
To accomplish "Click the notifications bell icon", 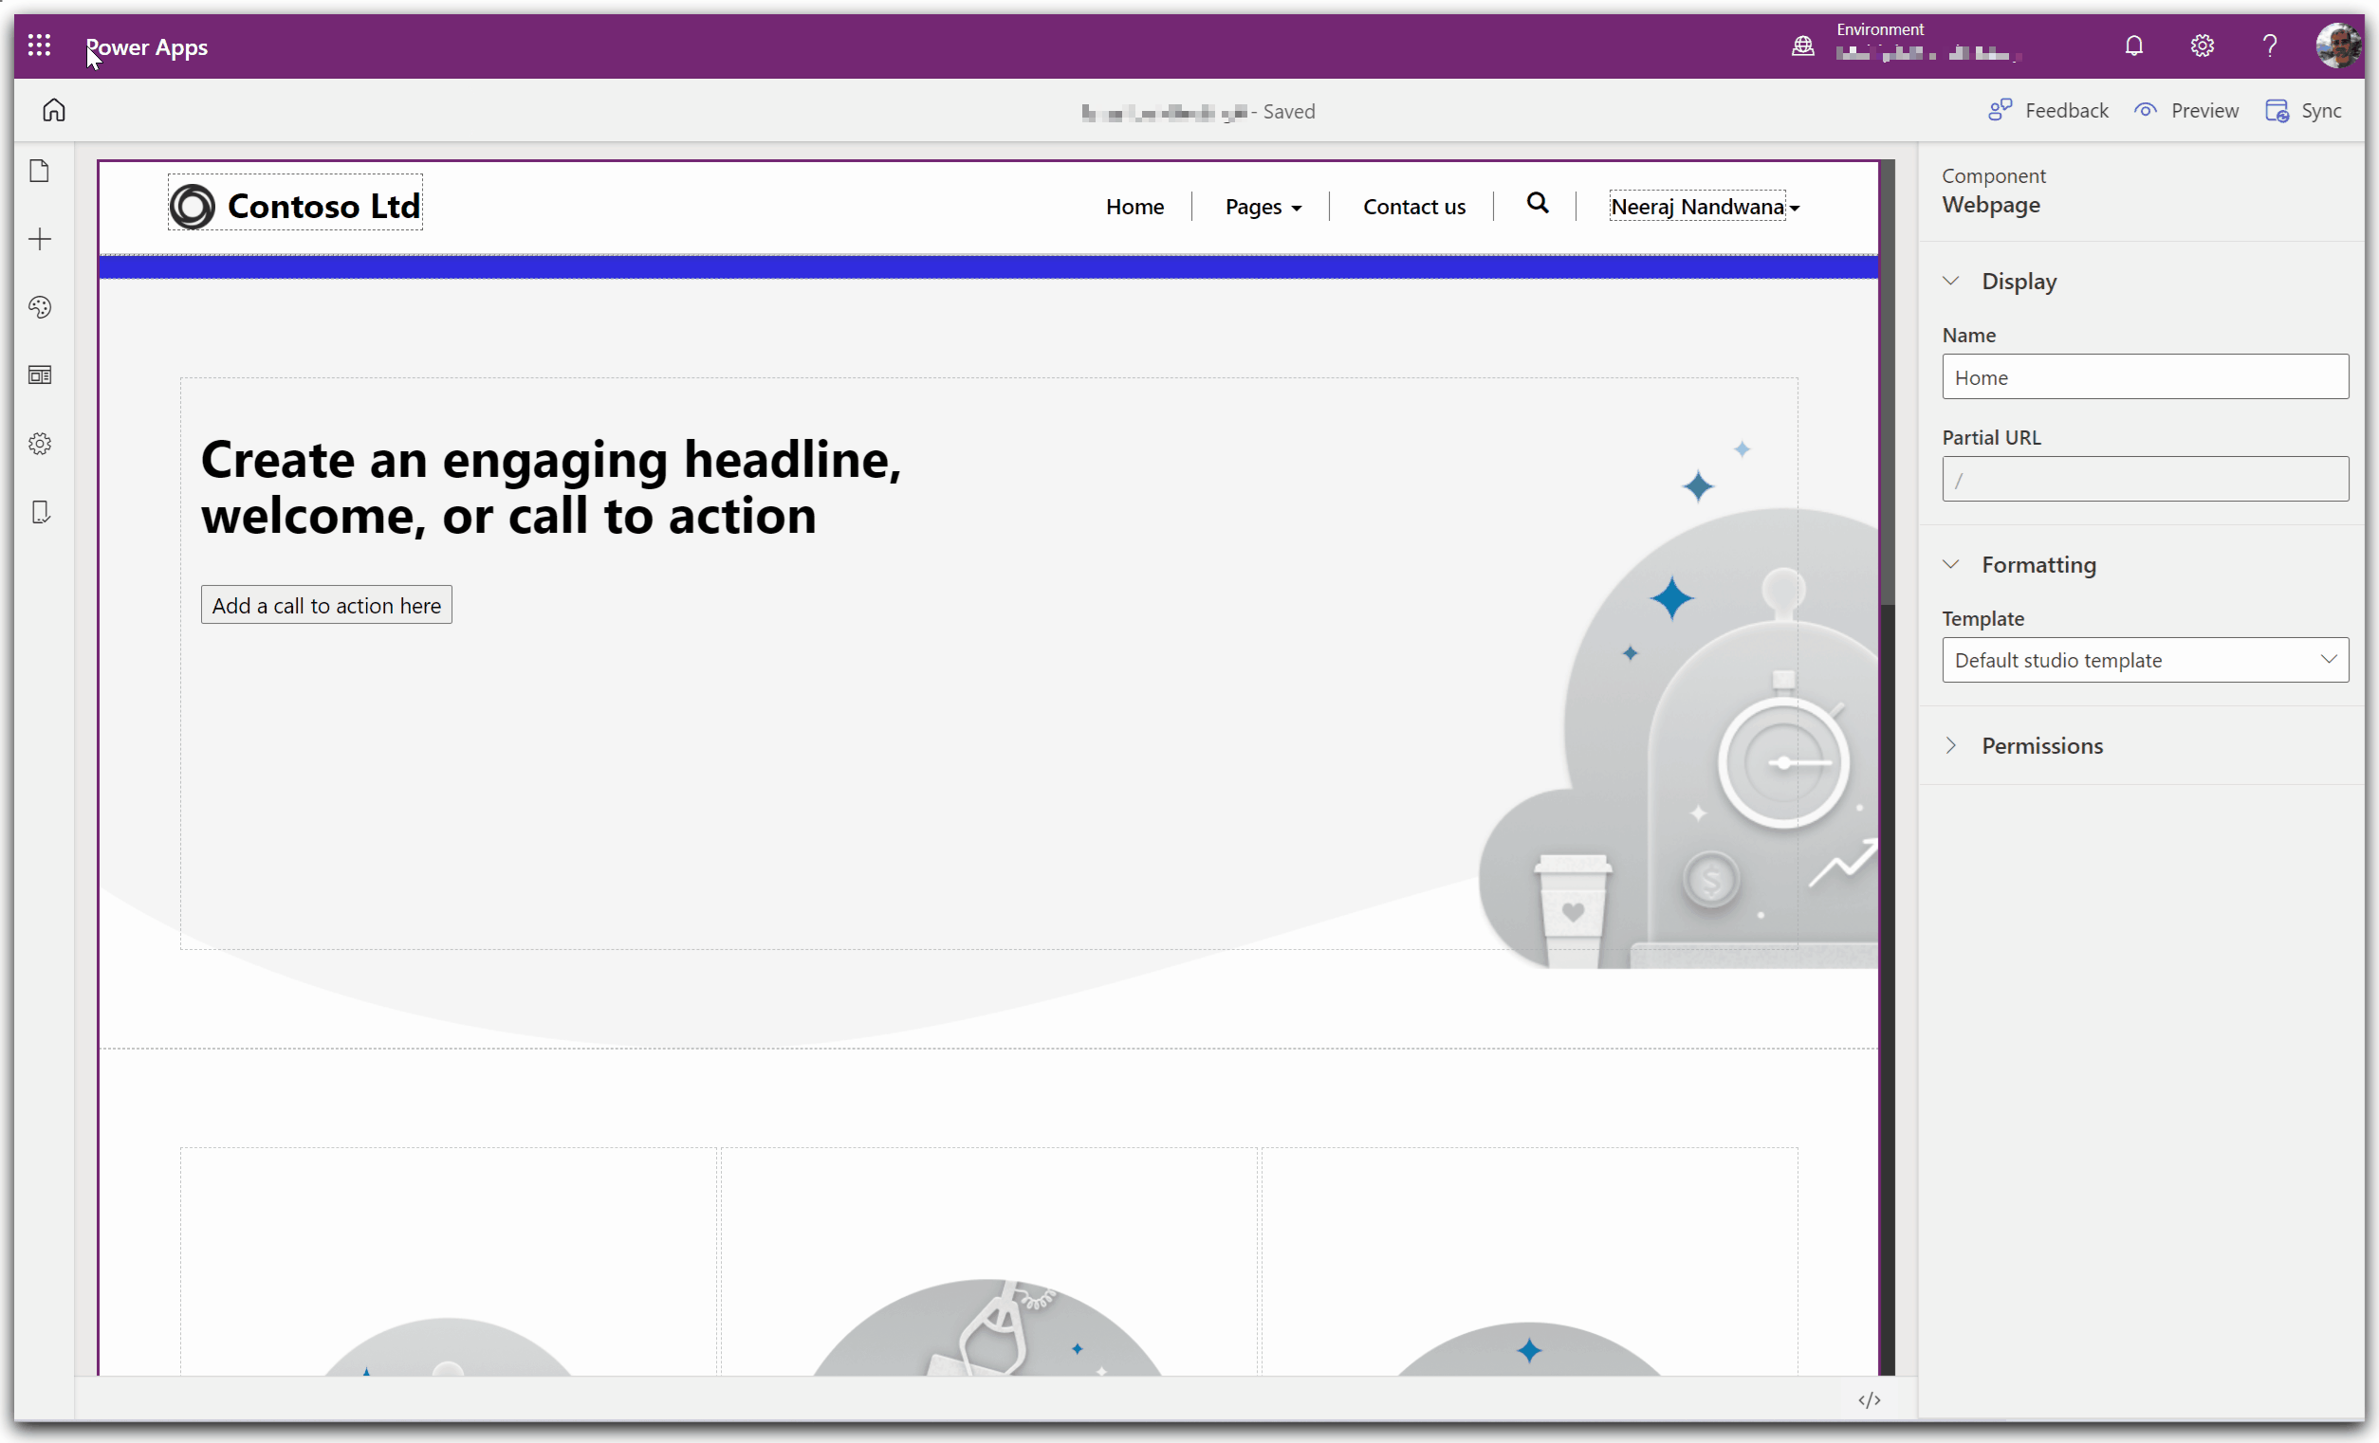I will [x=2132, y=46].
